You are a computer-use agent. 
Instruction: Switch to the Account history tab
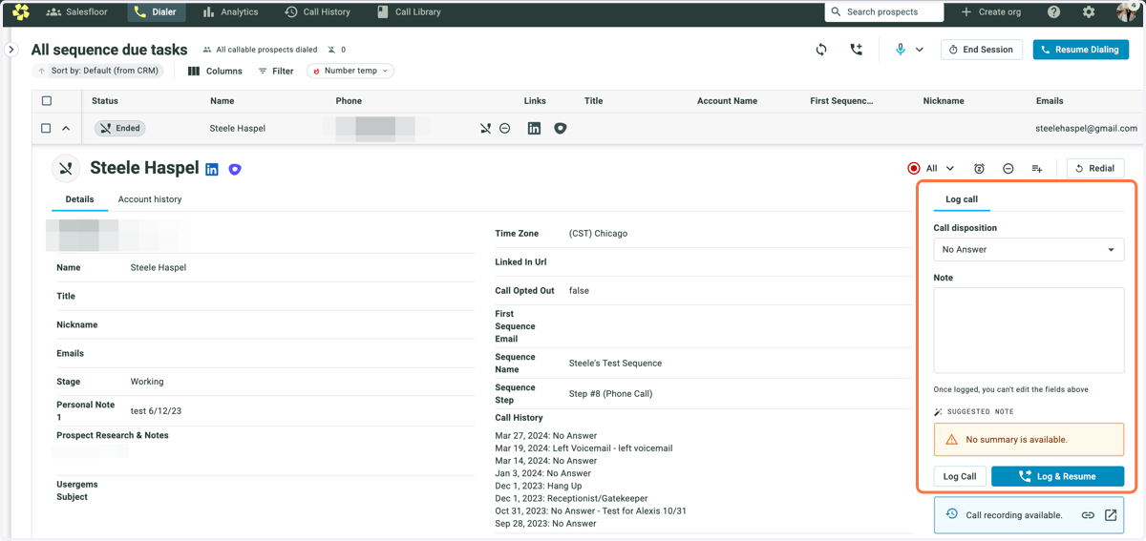pos(150,199)
